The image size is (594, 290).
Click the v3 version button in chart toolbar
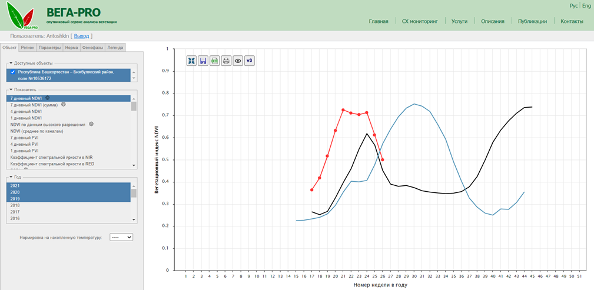click(x=250, y=61)
